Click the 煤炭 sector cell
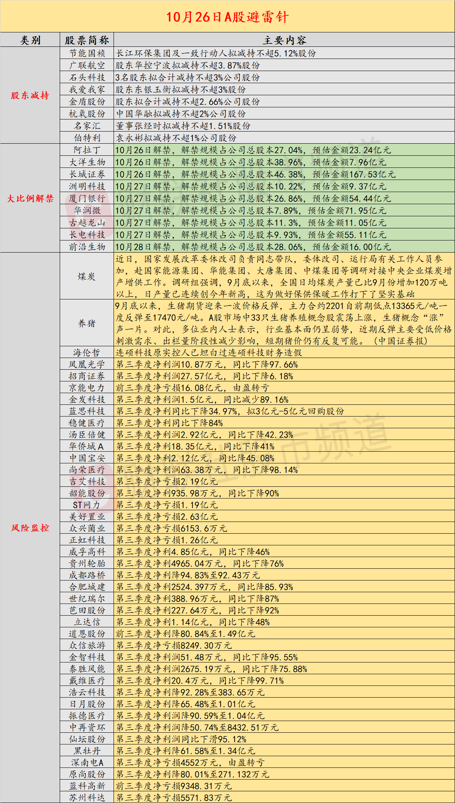The height and width of the screenshot is (803, 455). pos(87,276)
